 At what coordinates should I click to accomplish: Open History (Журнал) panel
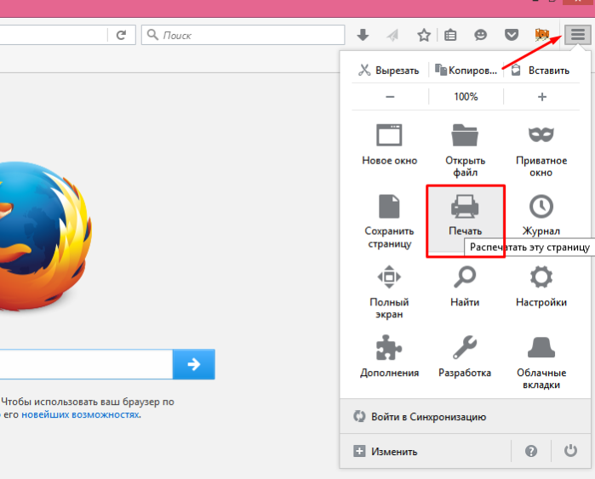541,215
